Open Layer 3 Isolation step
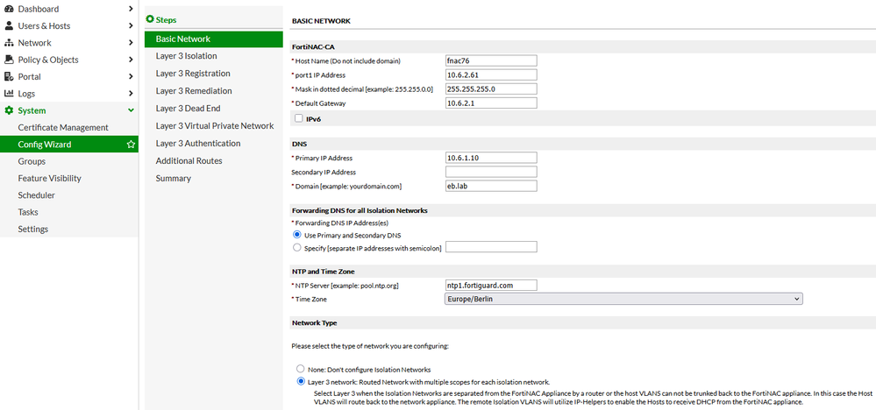This screenshot has height=410, width=876. pyautogui.click(x=186, y=56)
